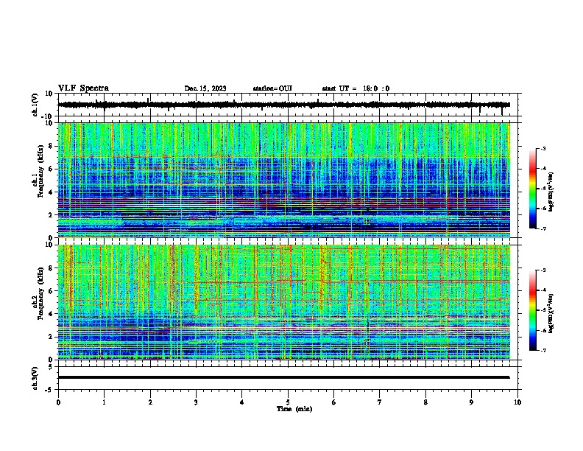The width and height of the screenshot is (583, 451).
Task: Click the "-3" tick on ch.2 colorbar
Action: pyautogui.click(x=543, y=270)
